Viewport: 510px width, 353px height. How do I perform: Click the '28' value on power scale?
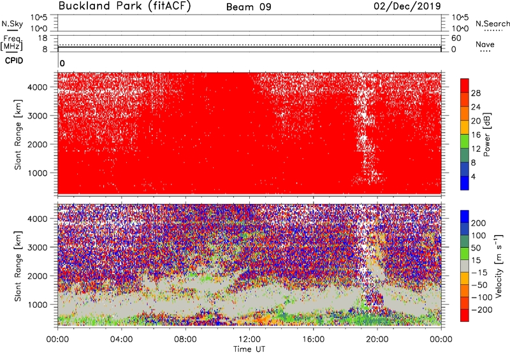pos(476,93)
